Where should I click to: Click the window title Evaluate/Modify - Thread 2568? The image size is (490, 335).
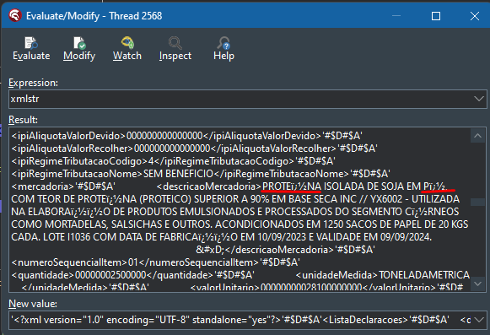pyautogui.click(x=94, y=16)
